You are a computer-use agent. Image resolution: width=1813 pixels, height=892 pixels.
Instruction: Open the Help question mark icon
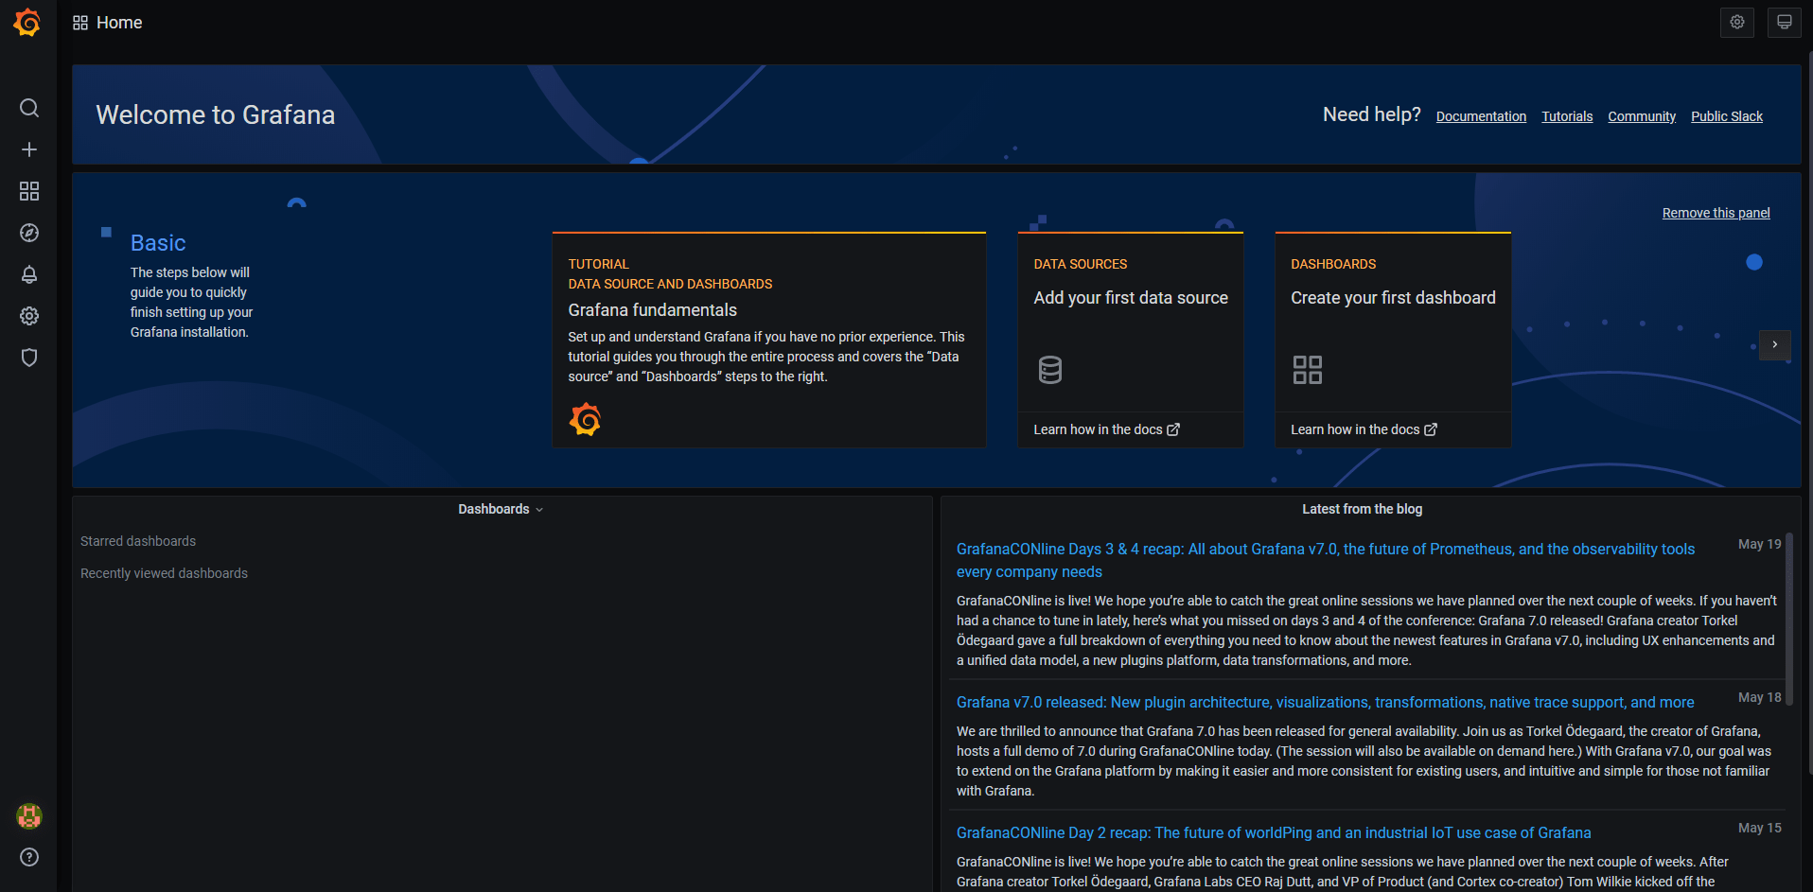(x=29, y=858)
